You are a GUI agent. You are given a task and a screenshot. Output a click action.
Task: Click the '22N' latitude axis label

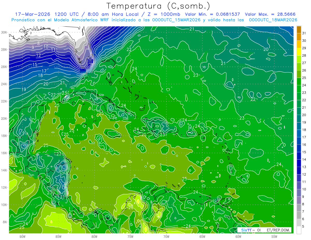(4, 101)
